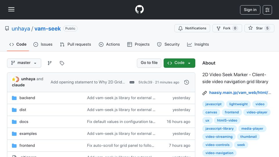This screenshot has height=157, width=279.
Task: Click the examples folder icon
Action: [14, 134]
